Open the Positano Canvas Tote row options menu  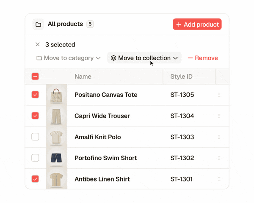219,95
